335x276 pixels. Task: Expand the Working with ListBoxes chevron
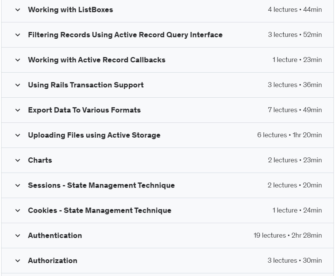18,10
